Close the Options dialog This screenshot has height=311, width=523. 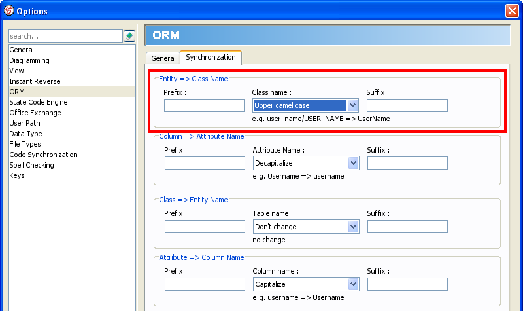[512, 10]
